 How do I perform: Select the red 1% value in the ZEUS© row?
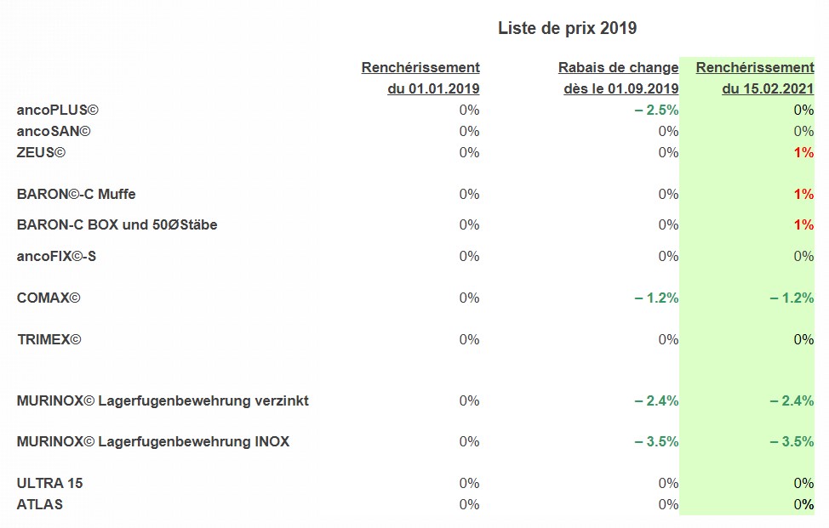click(804, 152)
